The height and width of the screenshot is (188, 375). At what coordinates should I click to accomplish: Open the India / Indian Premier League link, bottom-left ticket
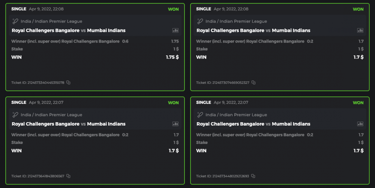[51, 115]
